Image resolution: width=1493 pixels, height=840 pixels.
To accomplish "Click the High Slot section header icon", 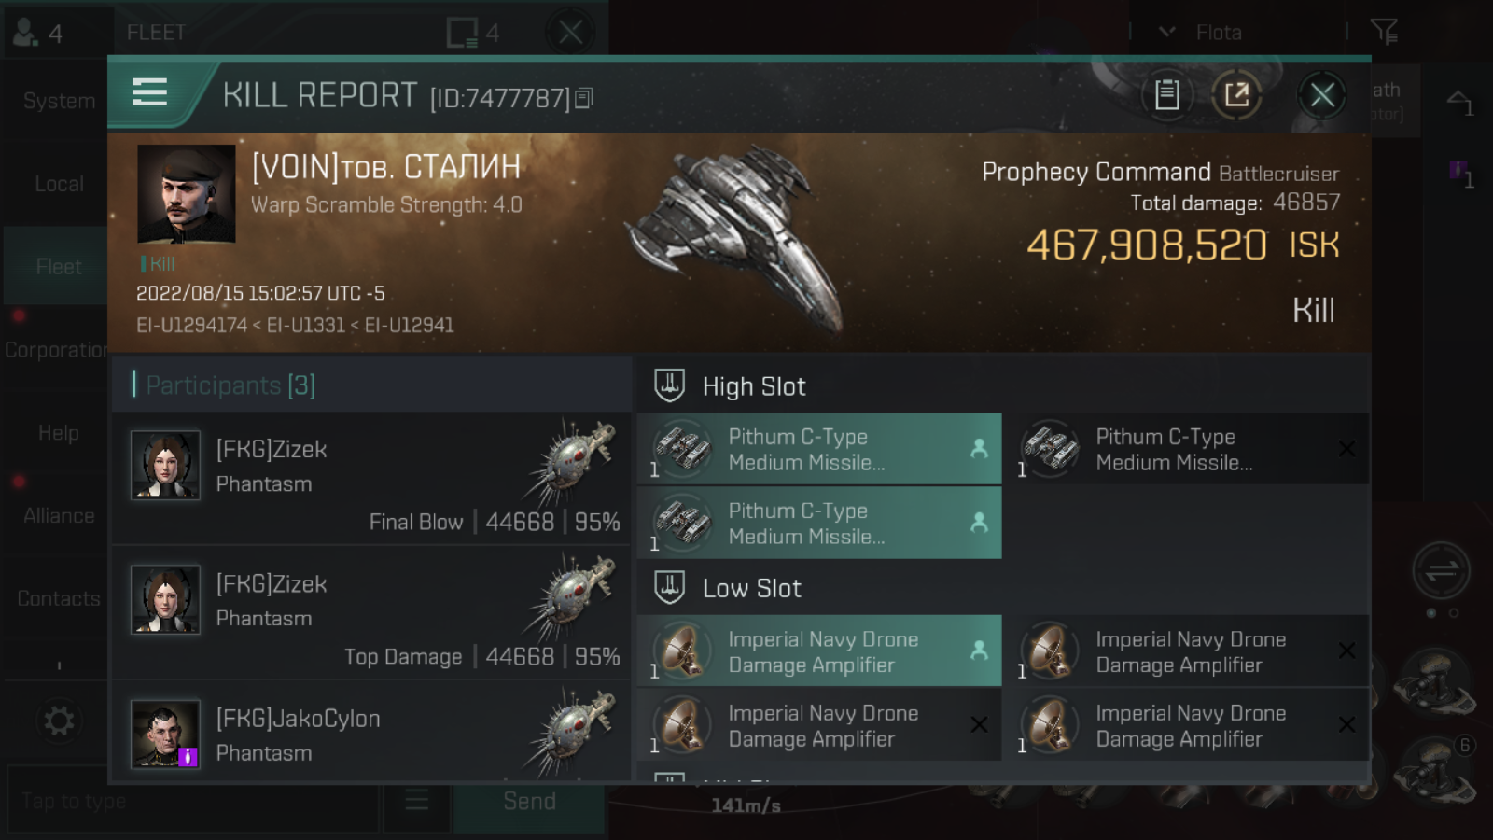I will 669,385.
